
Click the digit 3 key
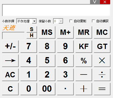[x=65, y=75]
